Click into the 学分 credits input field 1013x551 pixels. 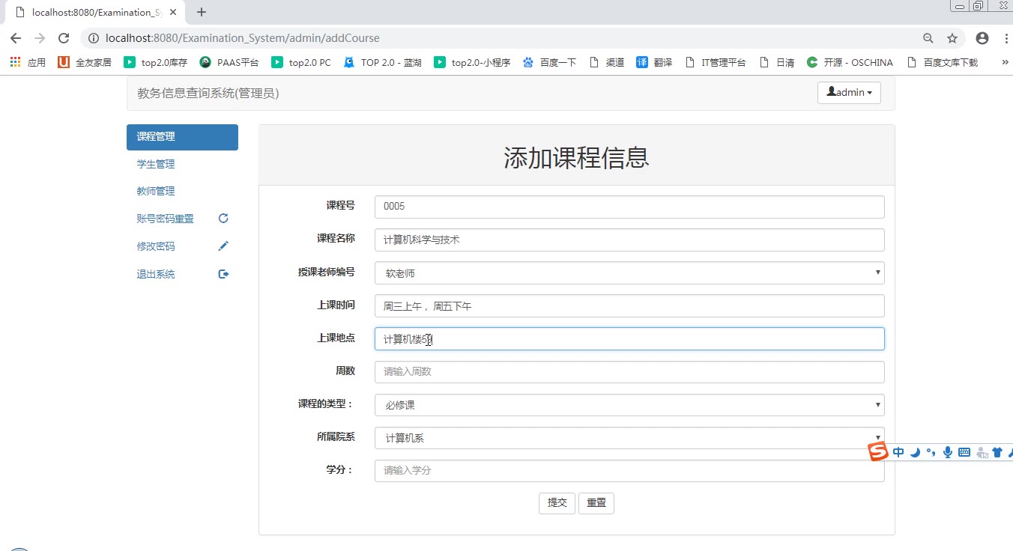pyautogui.click(x=629, y=471)
